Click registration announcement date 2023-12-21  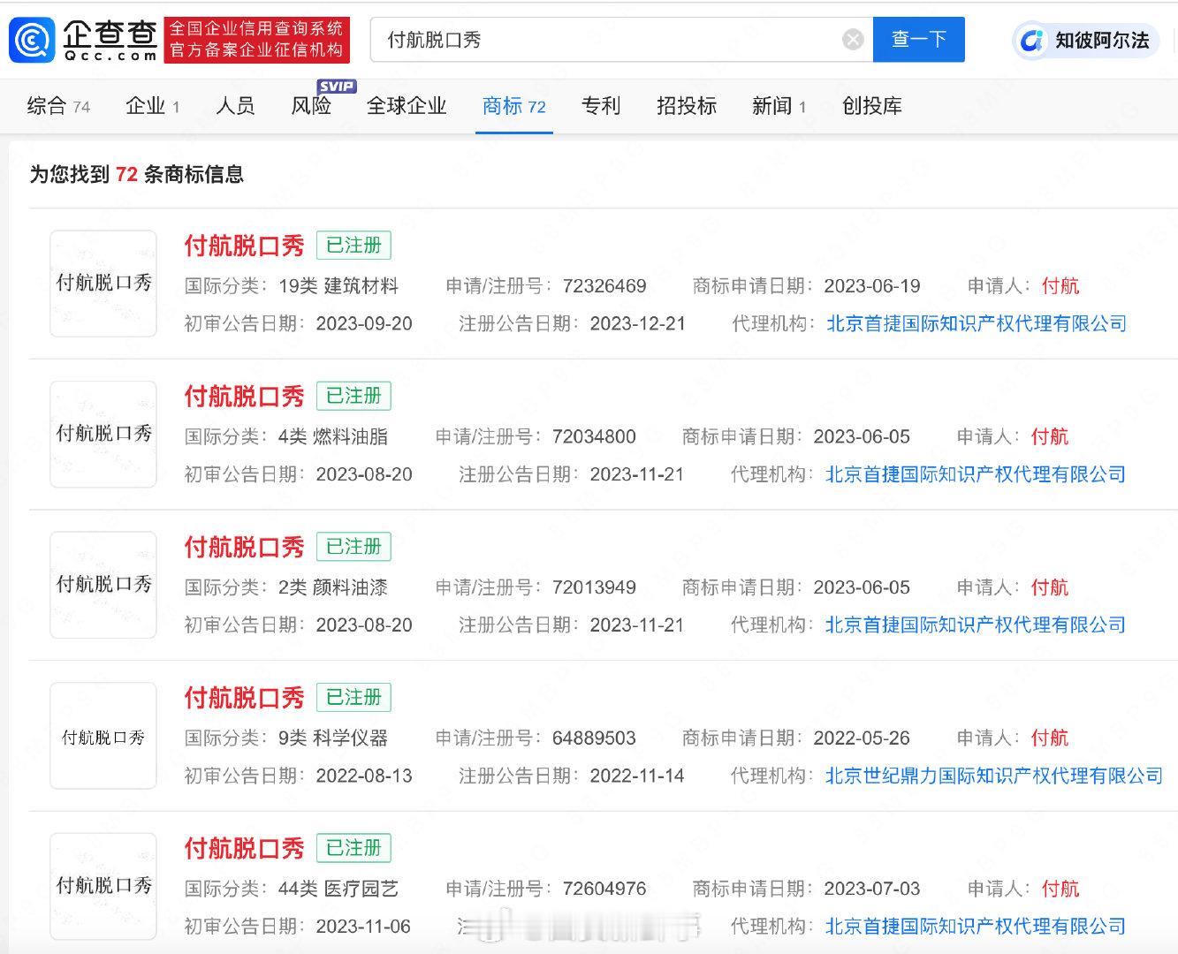coord(638,324)
